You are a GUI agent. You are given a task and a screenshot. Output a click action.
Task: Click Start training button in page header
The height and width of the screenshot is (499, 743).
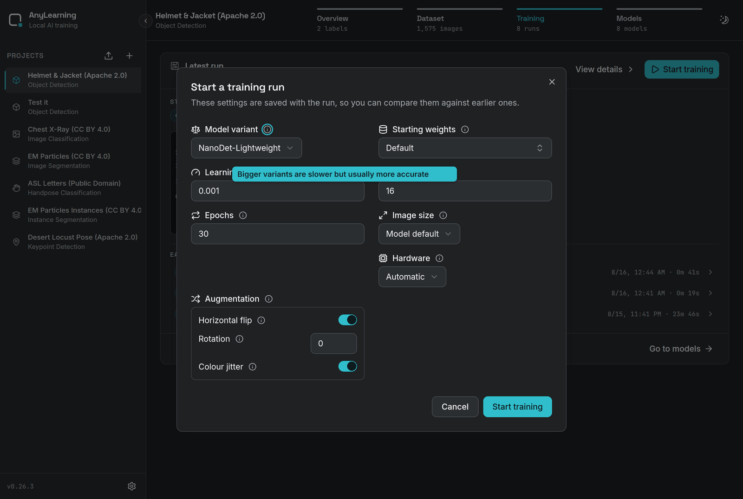coord(682,69)
